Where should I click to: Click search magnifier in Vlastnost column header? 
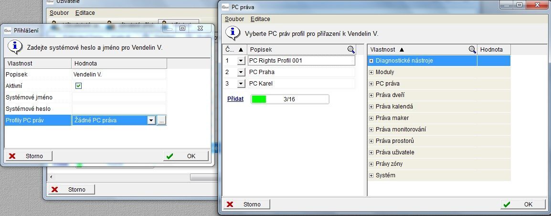[x=472, y=49]
